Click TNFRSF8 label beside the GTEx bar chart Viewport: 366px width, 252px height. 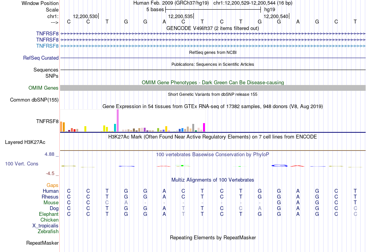coord(47,121)
